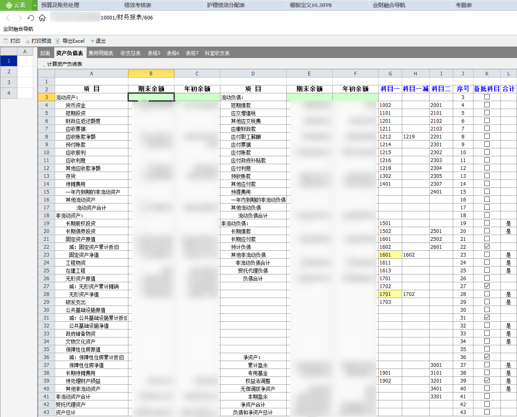Select yellow highlighted cell 1601 in row 23

click(390, 255)
